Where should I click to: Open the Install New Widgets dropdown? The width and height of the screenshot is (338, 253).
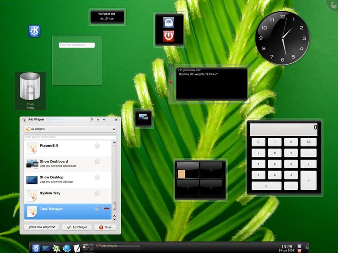tap(42, 227)
